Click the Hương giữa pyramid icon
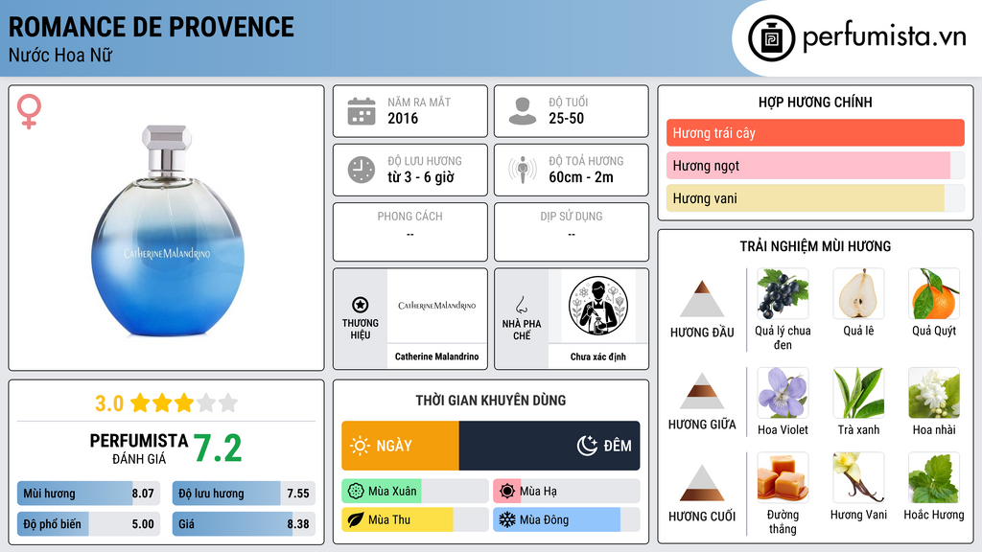The height and width of the screenshot is (552, 982). coord(702,391)
